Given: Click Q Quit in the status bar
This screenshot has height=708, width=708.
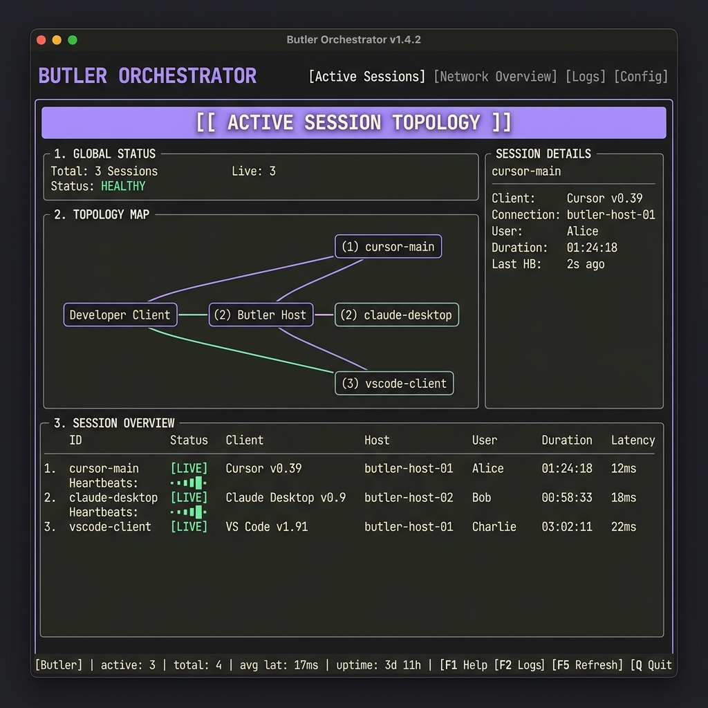Looking at the screenshot, I should pos(651,665).
